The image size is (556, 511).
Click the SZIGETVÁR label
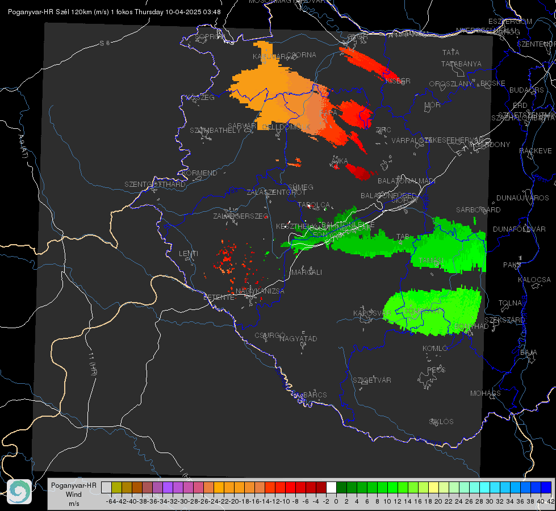(x=372, y=380)
